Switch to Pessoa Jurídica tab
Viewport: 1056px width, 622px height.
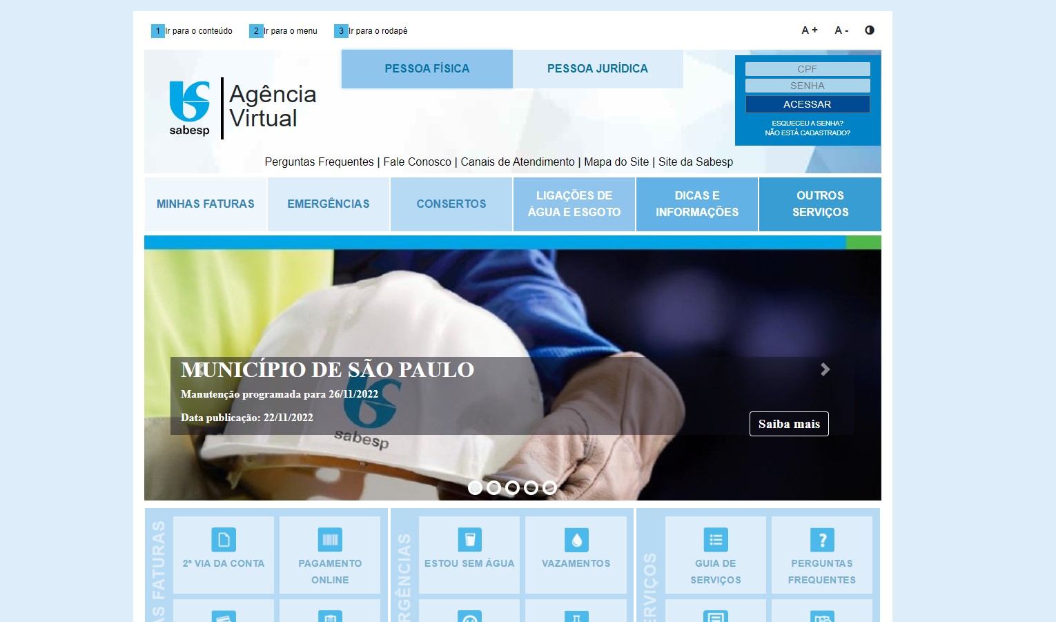[598, 69]
